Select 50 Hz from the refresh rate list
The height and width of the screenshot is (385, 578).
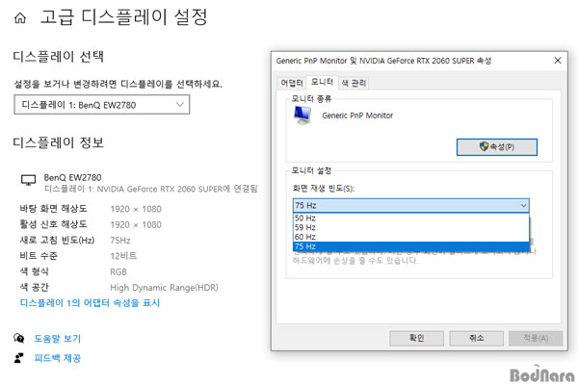coord(411,218)
